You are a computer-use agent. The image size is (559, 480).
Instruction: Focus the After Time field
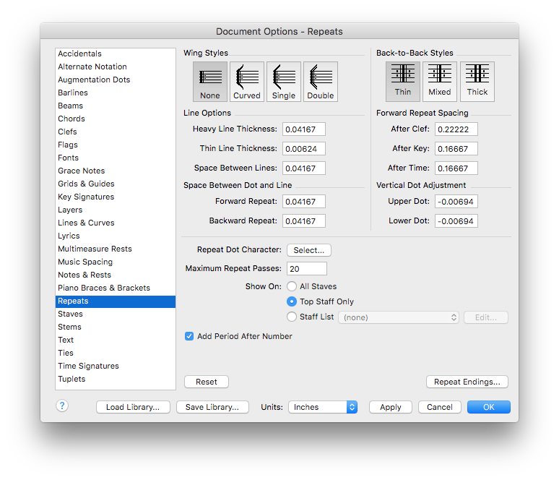pos(456,168)
